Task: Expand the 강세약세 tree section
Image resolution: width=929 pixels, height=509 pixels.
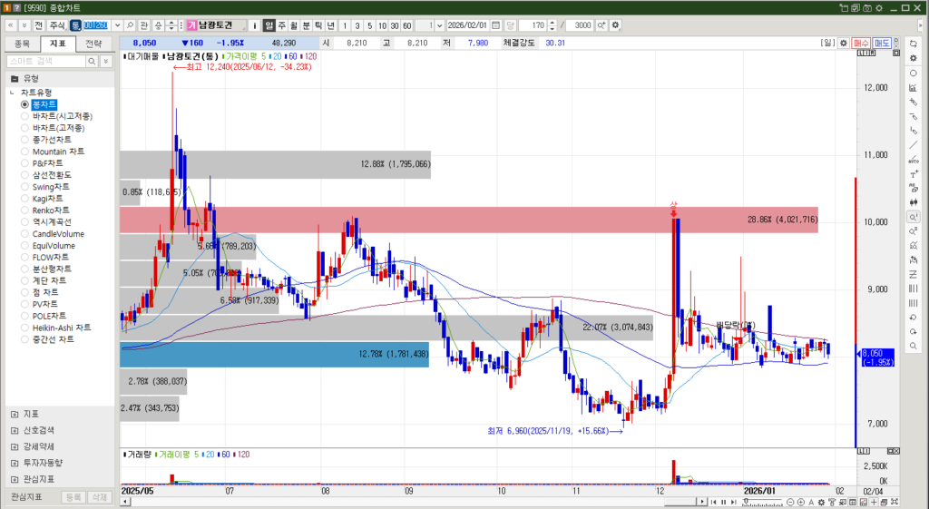Action: pyautogui.click(x=15, y=445)
